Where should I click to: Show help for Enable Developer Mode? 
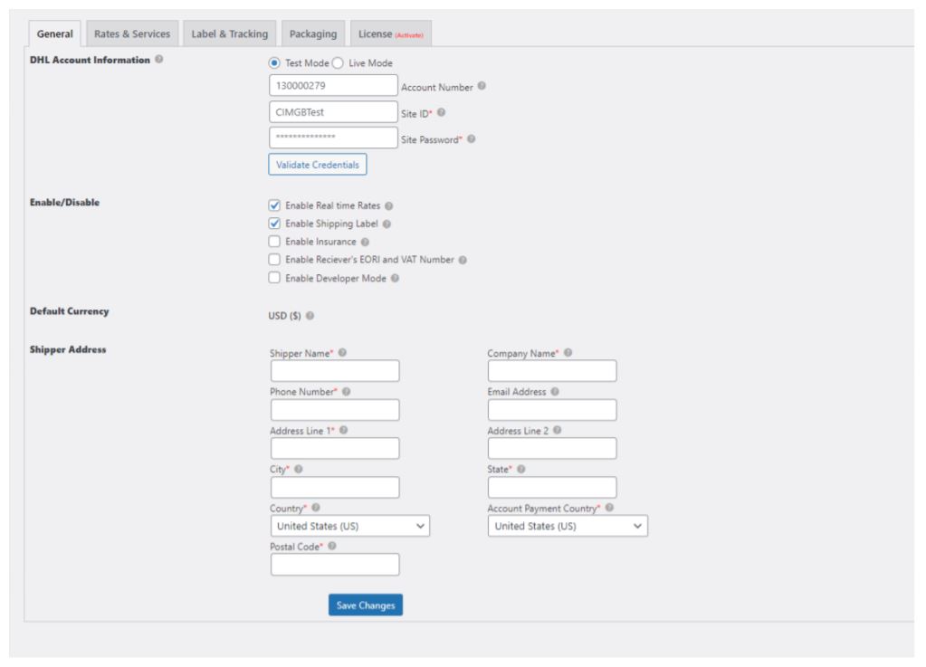(x=395, y=278)
